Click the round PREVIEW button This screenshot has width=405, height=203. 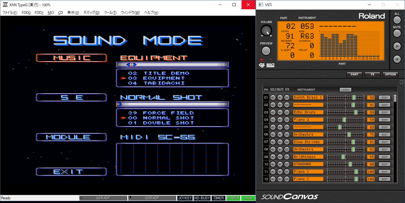coord(266,51)
